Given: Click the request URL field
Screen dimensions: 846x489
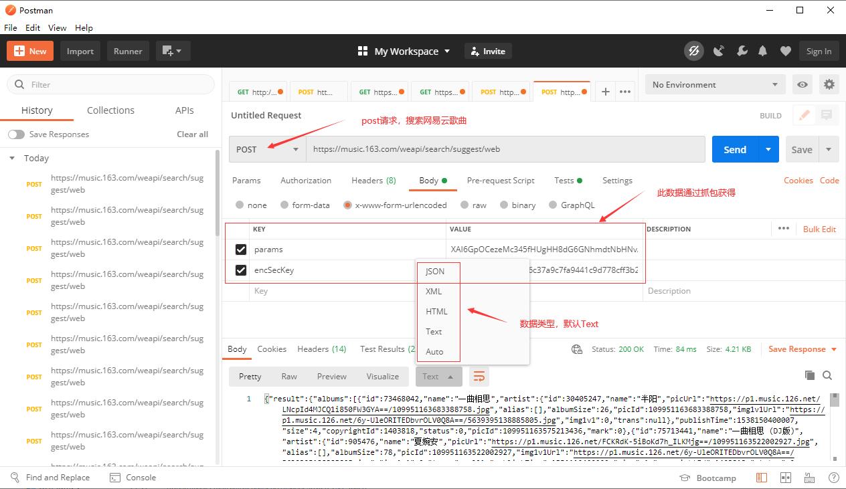Looking at the screenshot, I should point(505,149).
